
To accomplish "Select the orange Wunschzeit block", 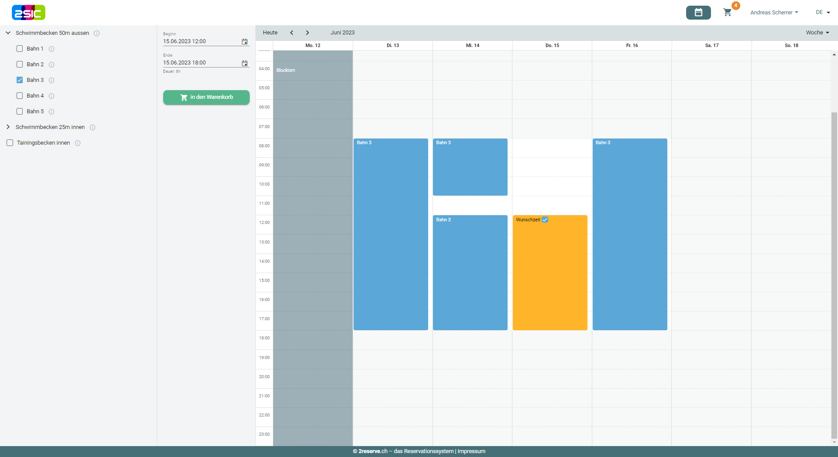I will [x=550, y=274].
